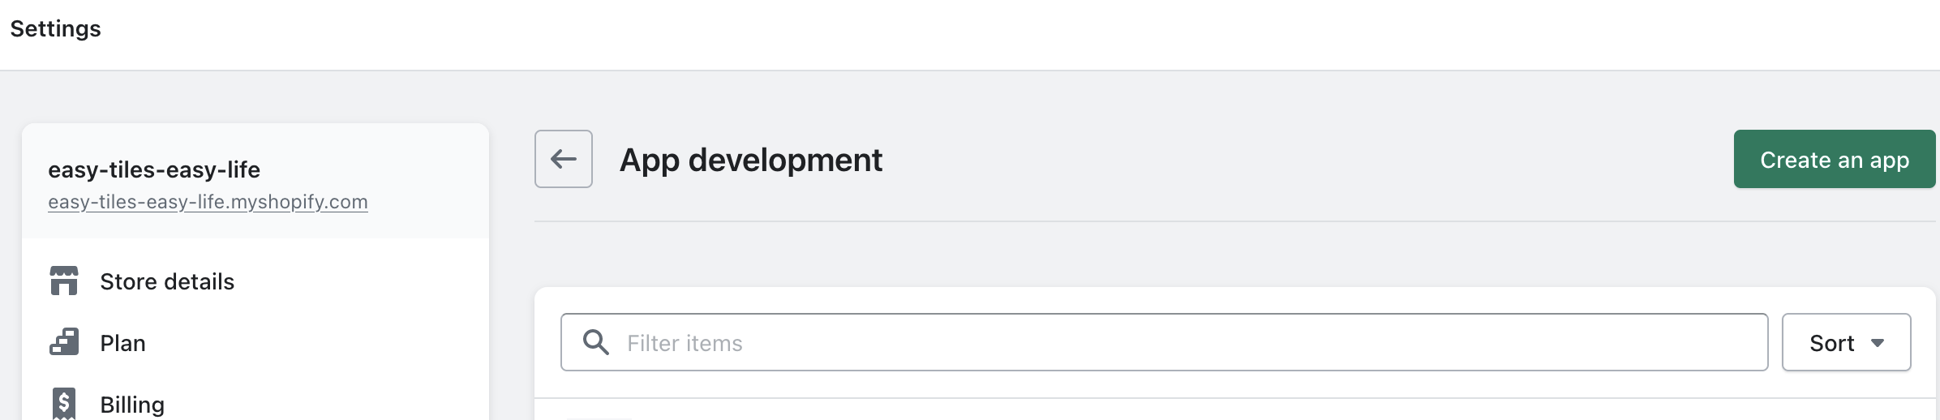Click the Sort caret arrow
1940x420 pixels.
tap(1878, 343)
